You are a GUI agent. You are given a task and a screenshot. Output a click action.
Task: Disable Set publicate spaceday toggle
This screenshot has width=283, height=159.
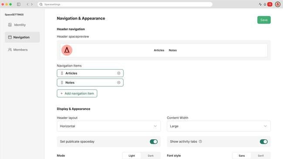(154, 142)
